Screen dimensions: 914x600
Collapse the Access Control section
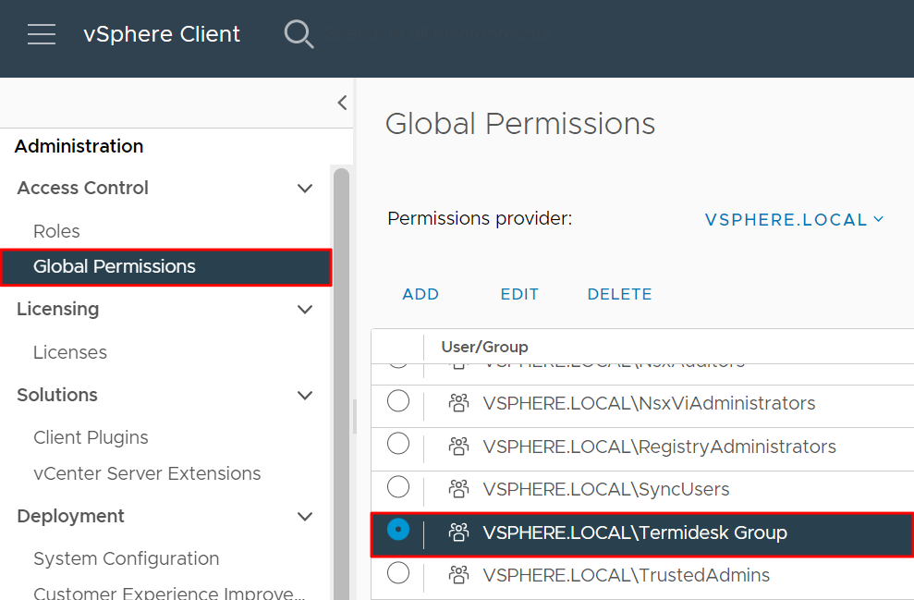coord(304,189)
